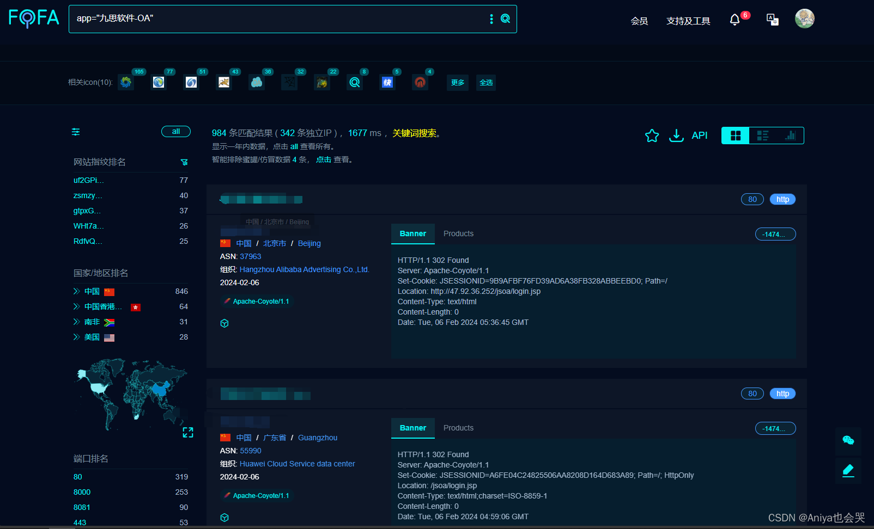Open the three-dot menu inside the search bar

[491, 19]
